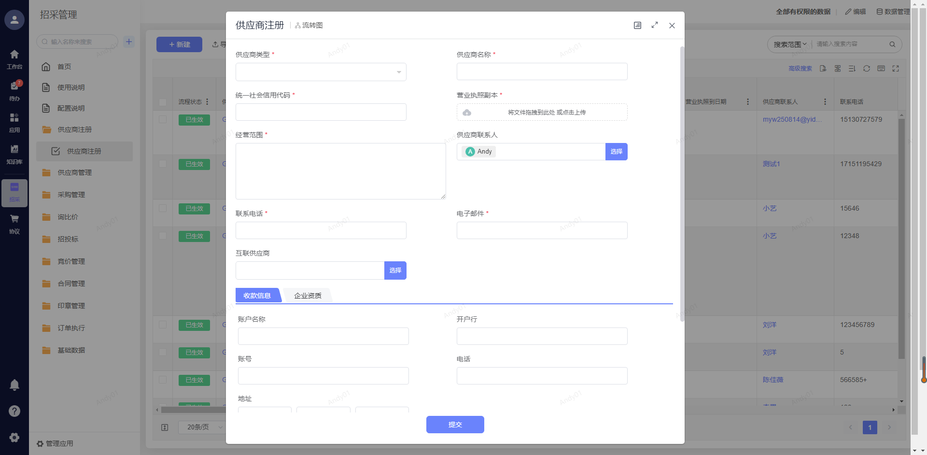
Task: Check the second table row checkbox
Action: (163, 164)
